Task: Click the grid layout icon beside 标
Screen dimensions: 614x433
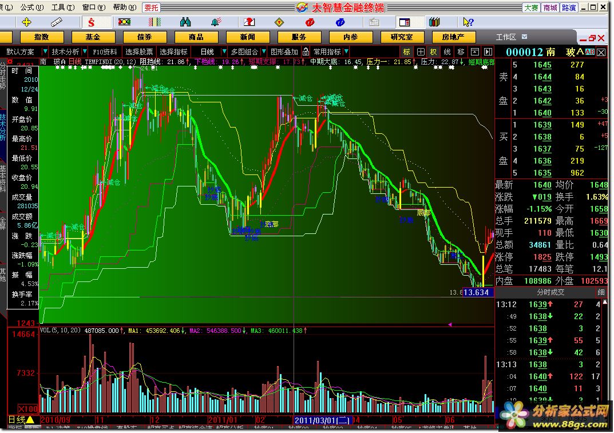Action: (421, 51)
